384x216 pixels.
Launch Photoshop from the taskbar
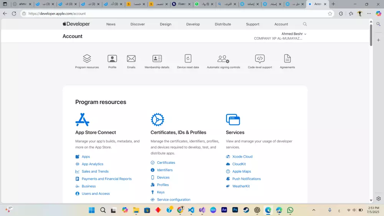(235, 210)
